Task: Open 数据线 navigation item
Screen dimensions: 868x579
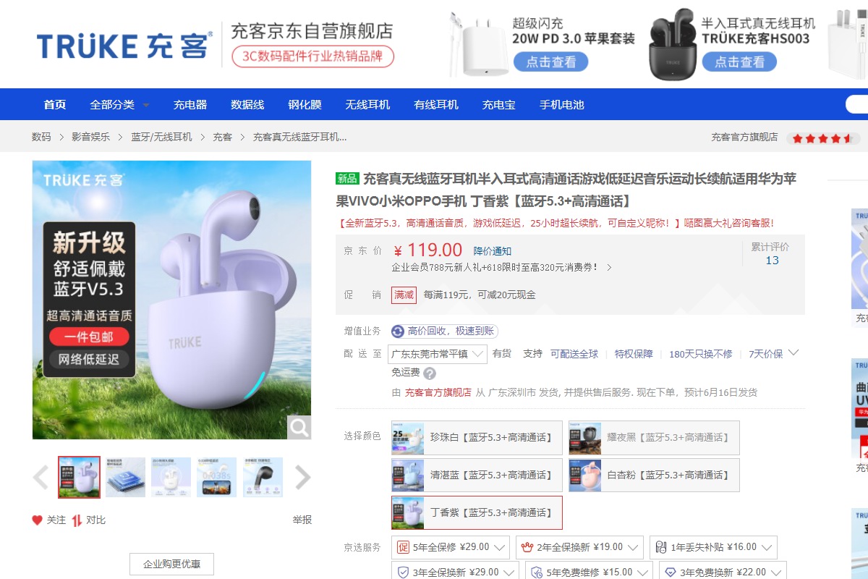Action: pyautogui.click(x=247, y=104)
